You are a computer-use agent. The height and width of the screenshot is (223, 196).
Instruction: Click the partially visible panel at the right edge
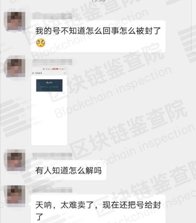click(x=194, y=26)
